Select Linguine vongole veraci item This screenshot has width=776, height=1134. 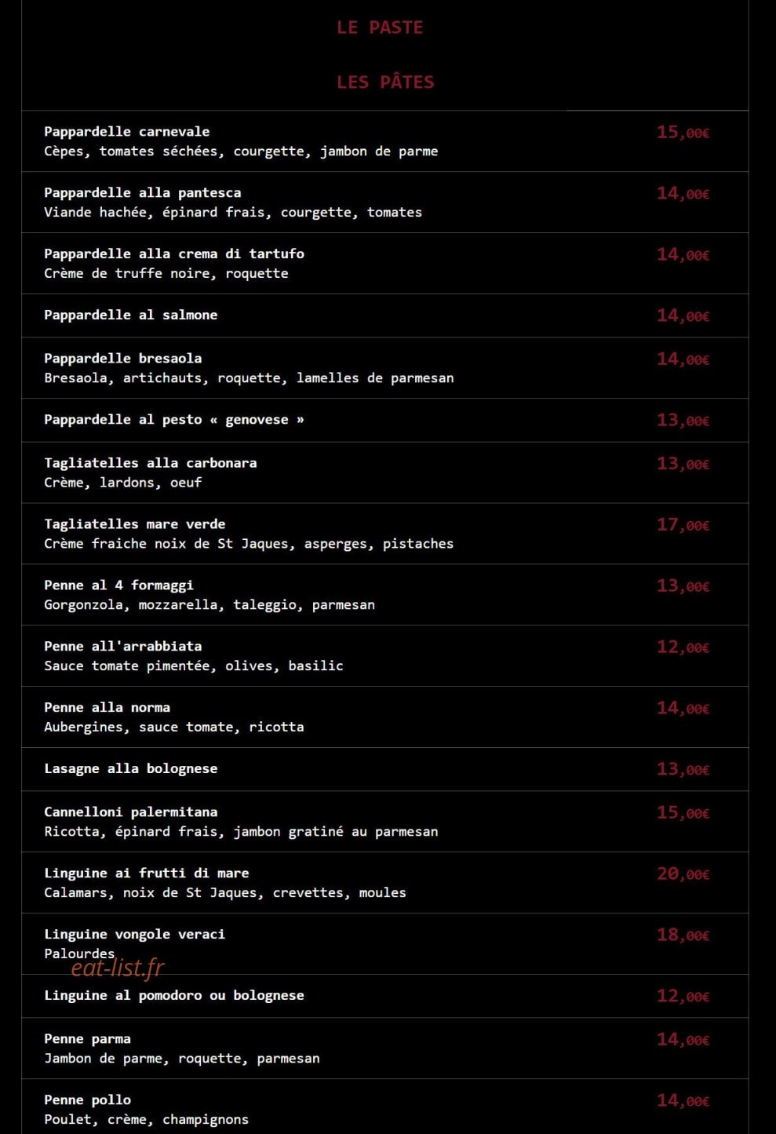point(135,934)
